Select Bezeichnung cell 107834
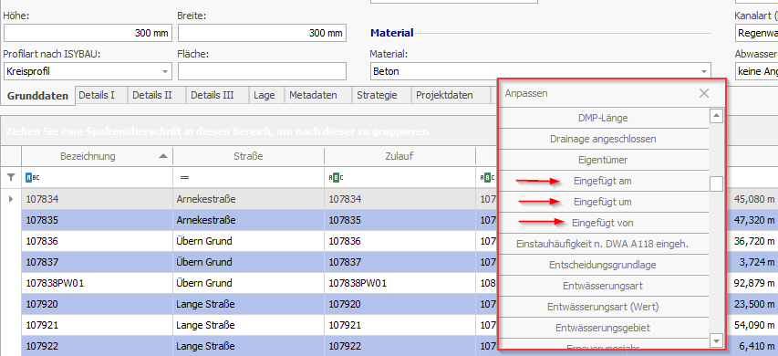This screenshot has height=356, width=778. tap(97, 199)
